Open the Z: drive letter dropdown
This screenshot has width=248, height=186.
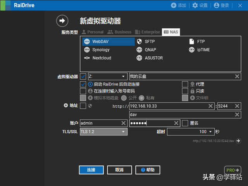[x=108, y=76]
